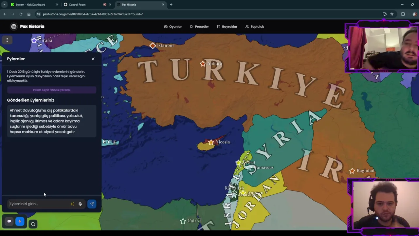This screenshot has height=236, width=419.
Task: Close the Eylemler panel
Action: [x=93, y=59]
